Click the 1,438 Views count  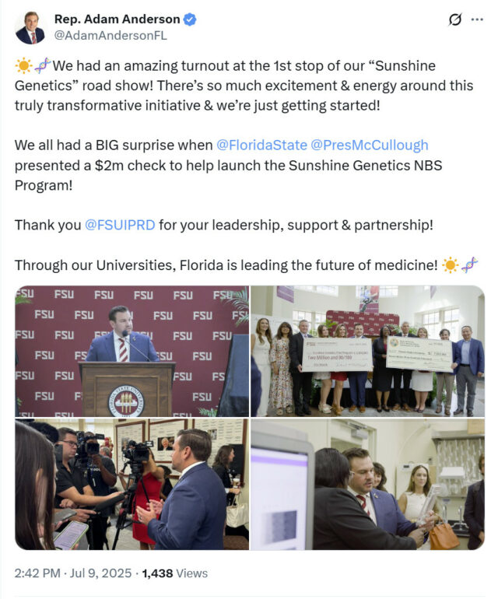click(x=174, y=573)
